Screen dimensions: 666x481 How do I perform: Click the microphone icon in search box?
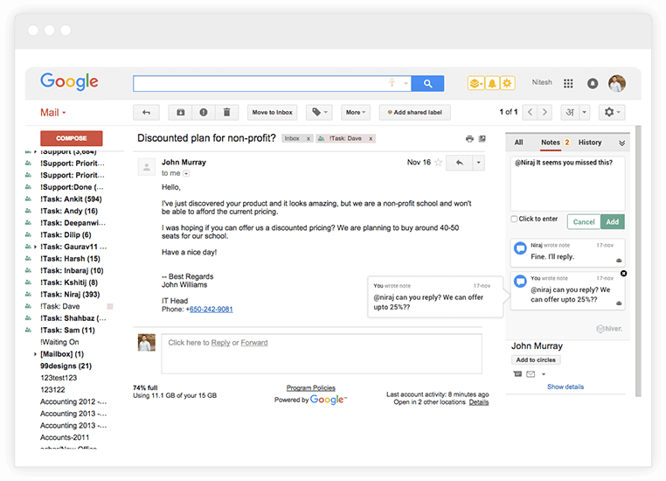point(392,82)
